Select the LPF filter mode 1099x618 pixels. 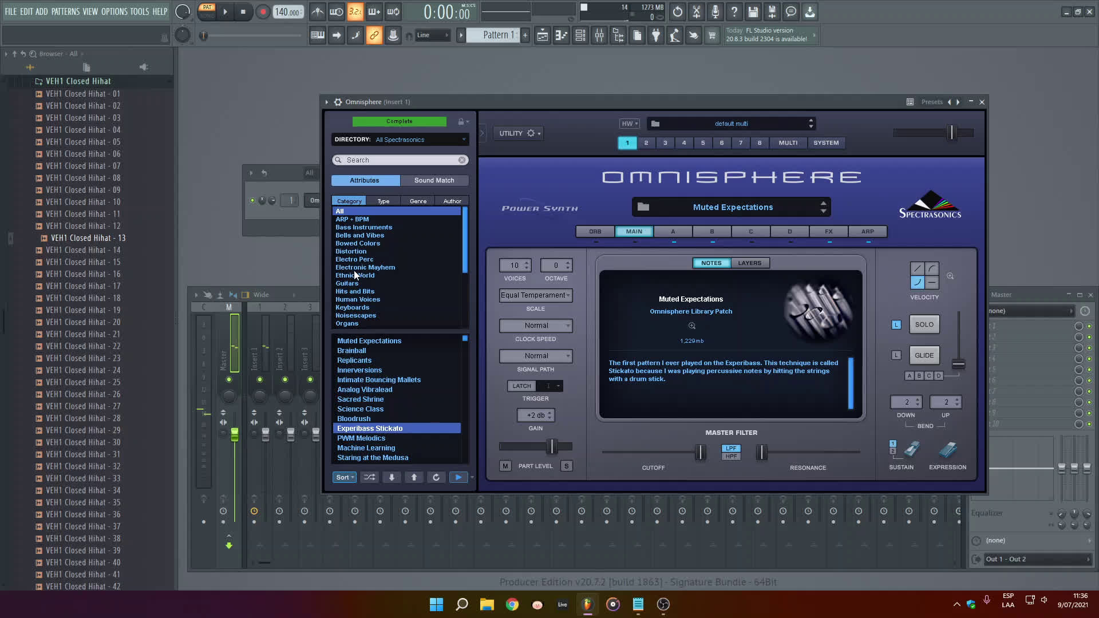pyautogui.click(x=731, y=448)
